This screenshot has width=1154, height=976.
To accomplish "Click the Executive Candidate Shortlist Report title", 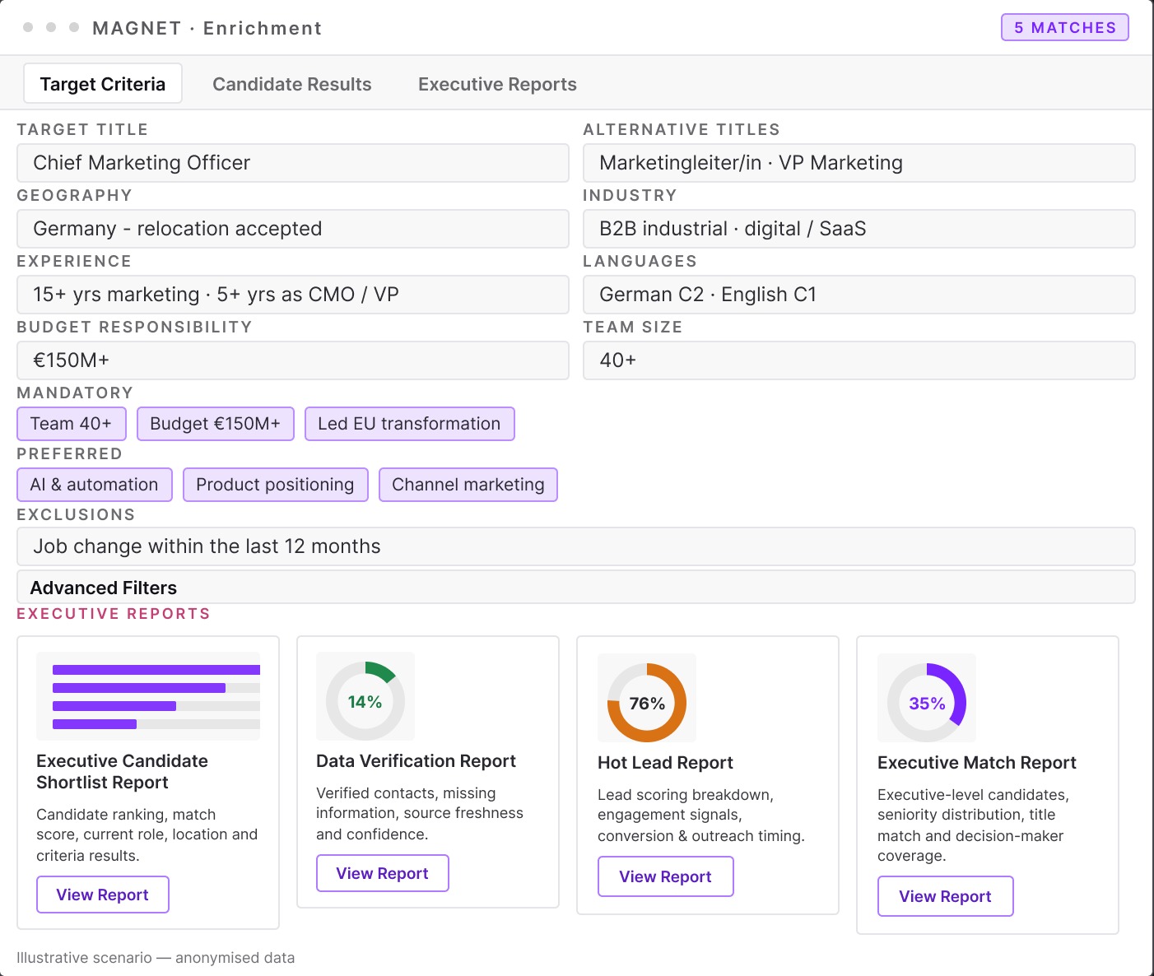I will click(x=122, y=772).
